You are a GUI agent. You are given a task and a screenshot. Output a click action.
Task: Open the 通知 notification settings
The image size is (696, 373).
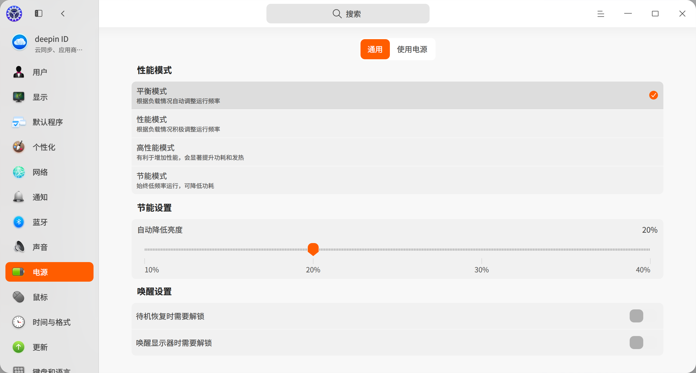coord(49,197)
